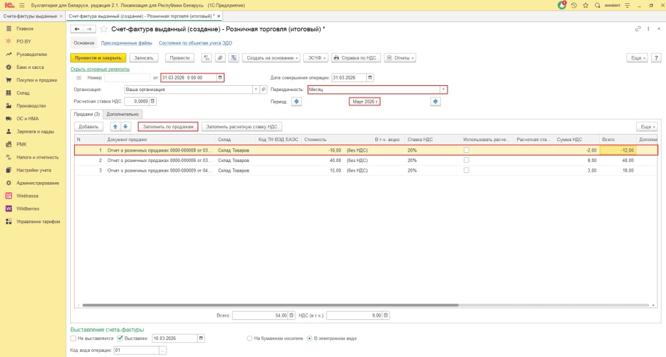The height and width of the screenshot is (357, 666).
Task: Click the Дт/Кт postings icon
Action: click(x=207, y=58)
